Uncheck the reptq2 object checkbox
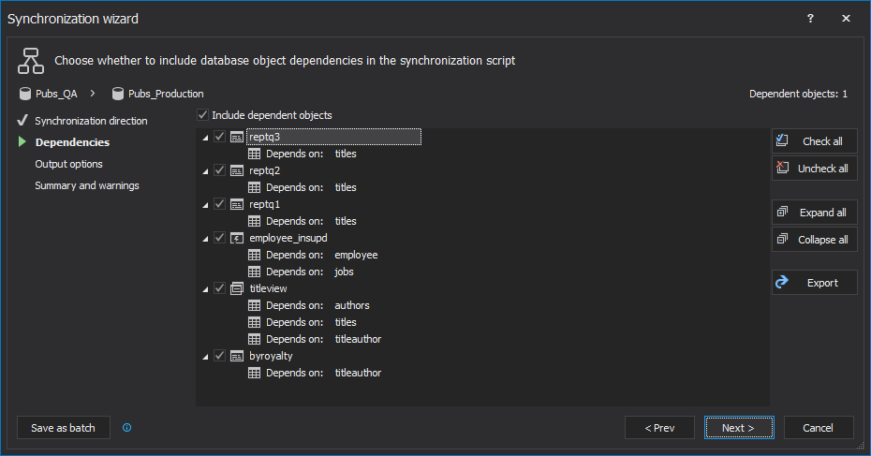The image size is (871, 456). pyautogui.click(x=220, y=170)
